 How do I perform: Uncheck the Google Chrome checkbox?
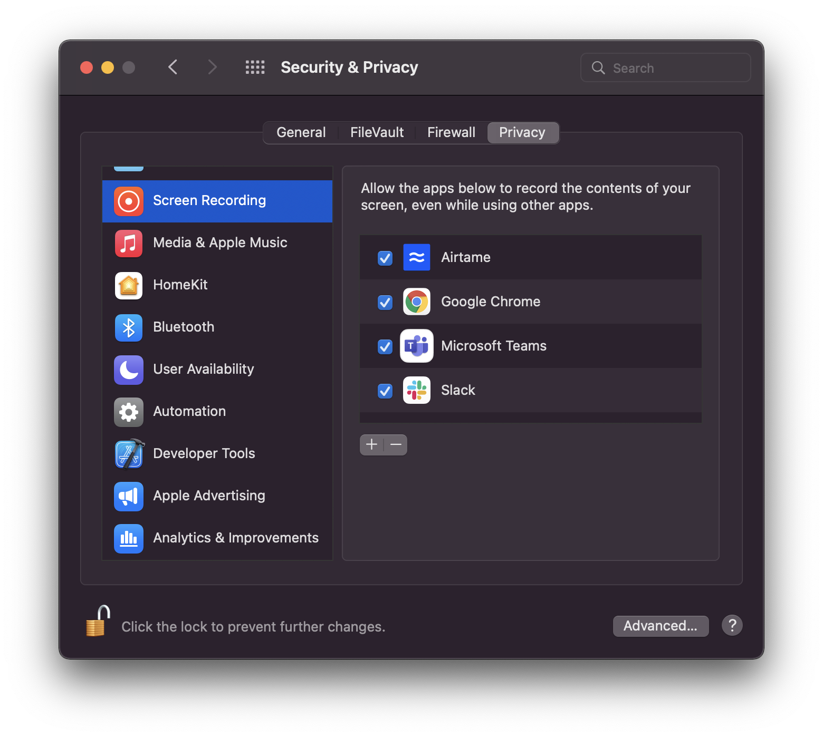point(385,302)
